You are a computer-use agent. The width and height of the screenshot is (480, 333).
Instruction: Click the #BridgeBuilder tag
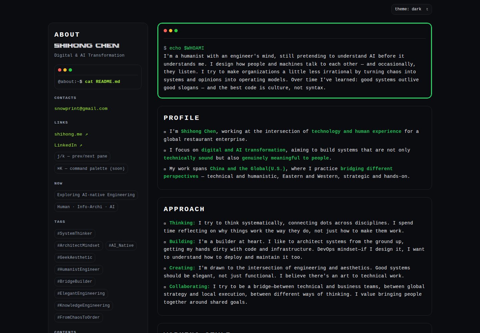tap(75, 281)
